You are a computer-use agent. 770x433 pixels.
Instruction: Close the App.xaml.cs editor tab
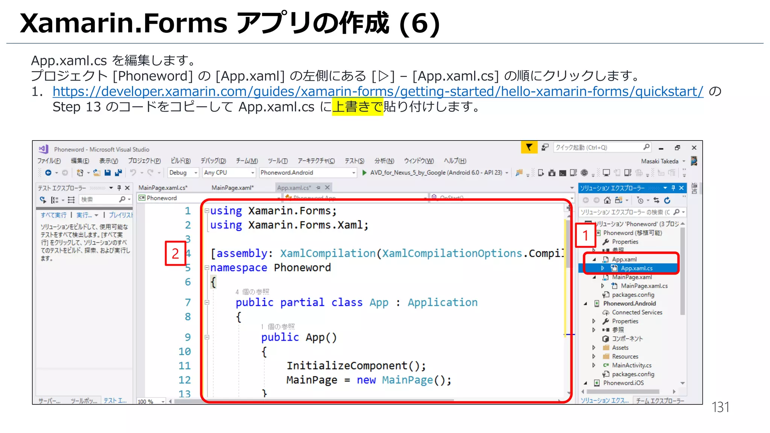[x=327, y=188]
